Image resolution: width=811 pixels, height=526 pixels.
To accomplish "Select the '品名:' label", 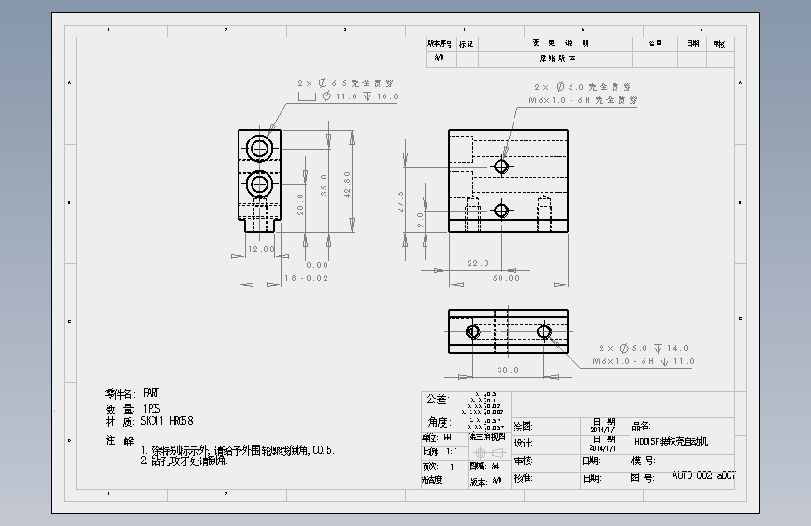I will click(x=642, y=426).
